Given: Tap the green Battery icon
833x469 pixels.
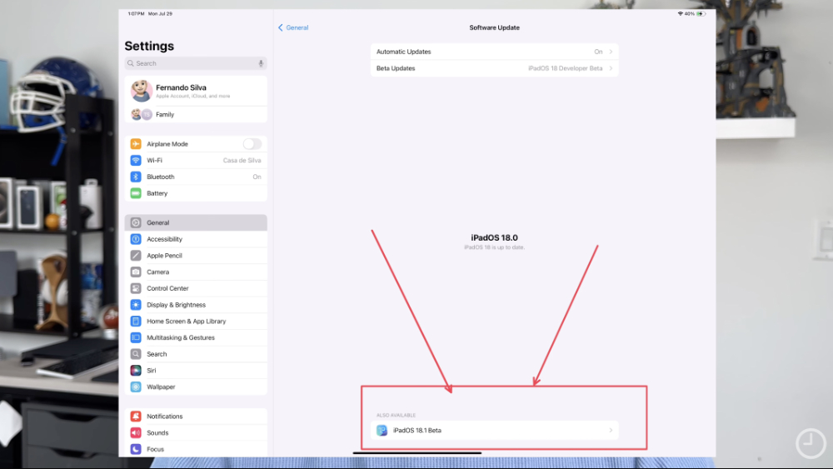Looking at the screenshot, I should [x=136, y=193].
